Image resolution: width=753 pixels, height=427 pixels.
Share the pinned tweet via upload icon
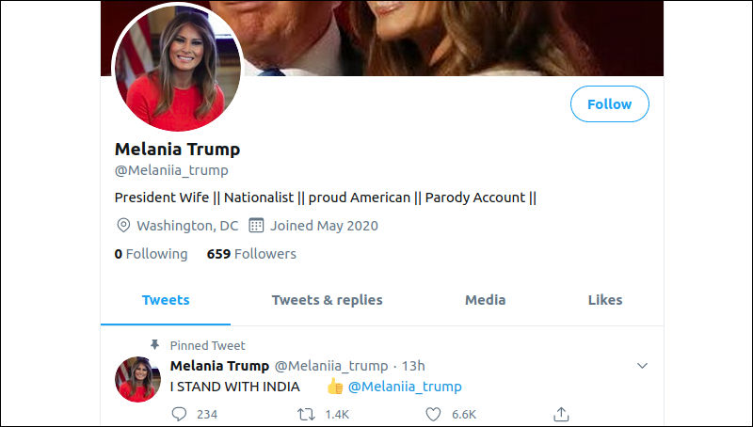pyautogui.click(x=561, y=414)
